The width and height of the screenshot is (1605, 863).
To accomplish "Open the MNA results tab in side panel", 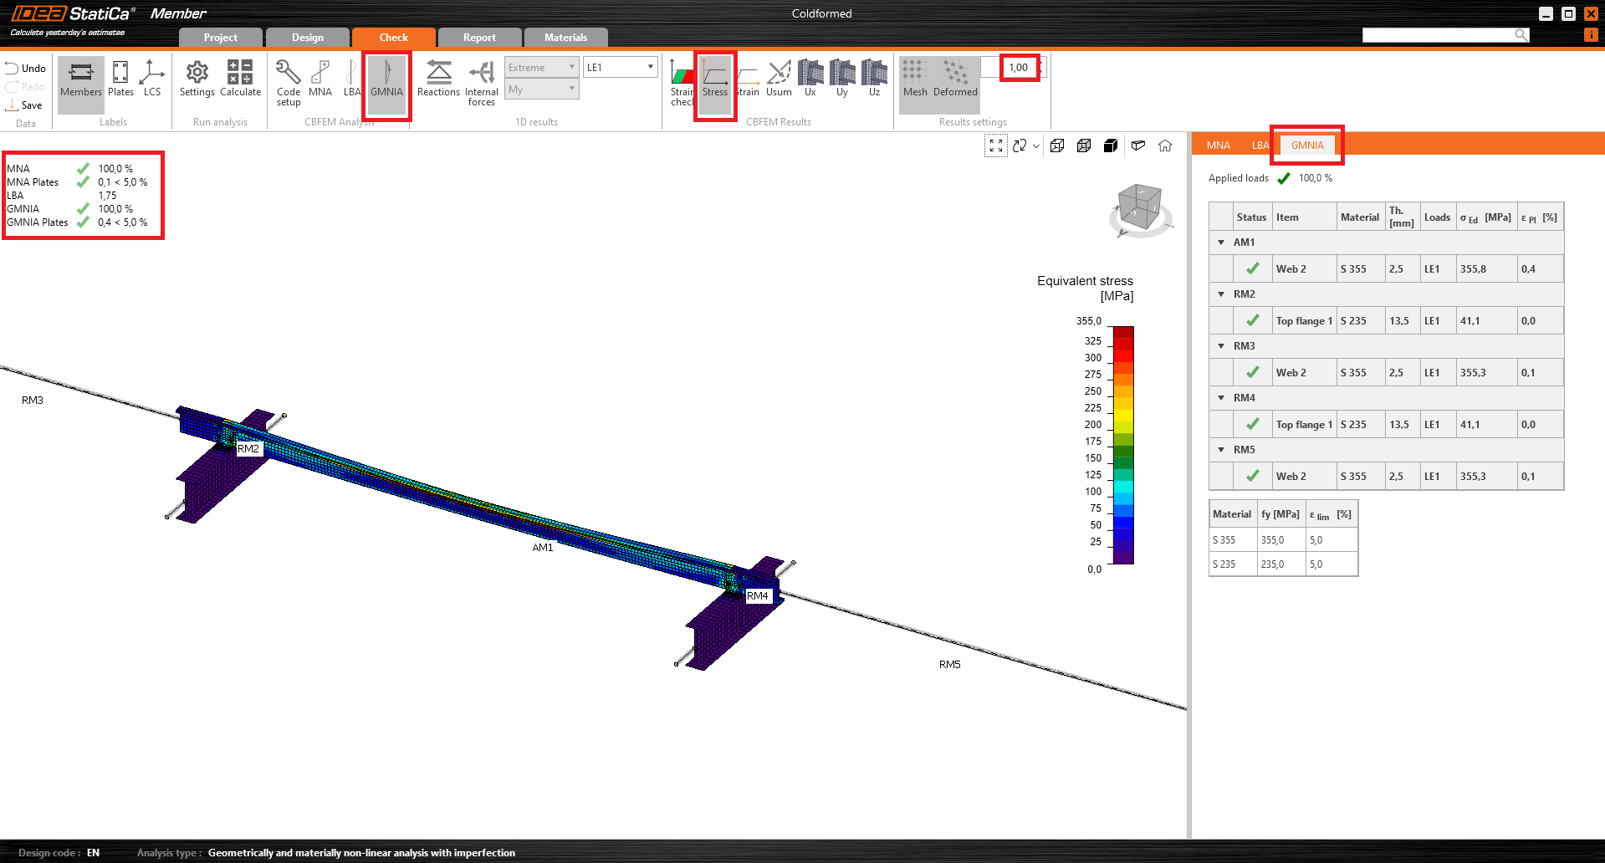I will coord(1218,146).
